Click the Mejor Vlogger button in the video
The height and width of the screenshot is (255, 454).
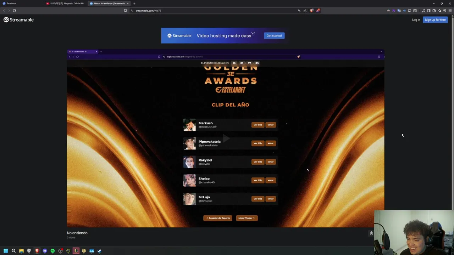(247, 218)
